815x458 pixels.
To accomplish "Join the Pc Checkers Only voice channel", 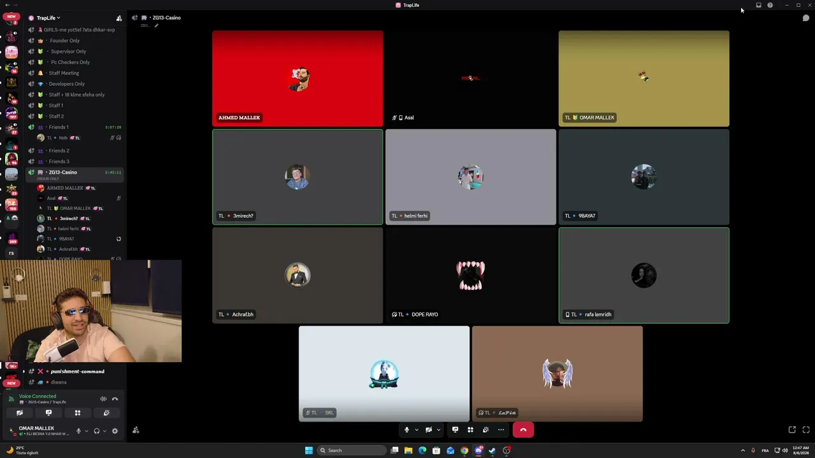I will coord(69,62).
